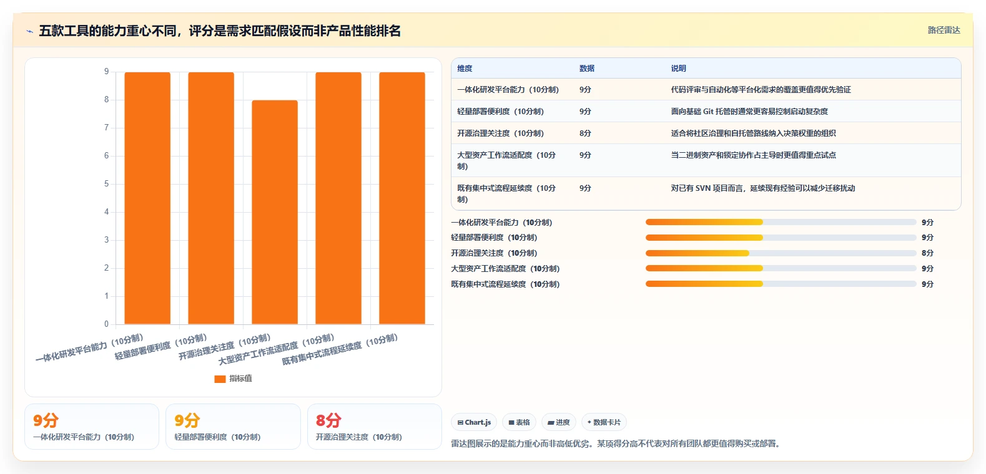Image resolution: width=986 pixels, height=474 pixels.
Task: Click progress label 开源治理关注度（10分制）
Action: point(494,253)
